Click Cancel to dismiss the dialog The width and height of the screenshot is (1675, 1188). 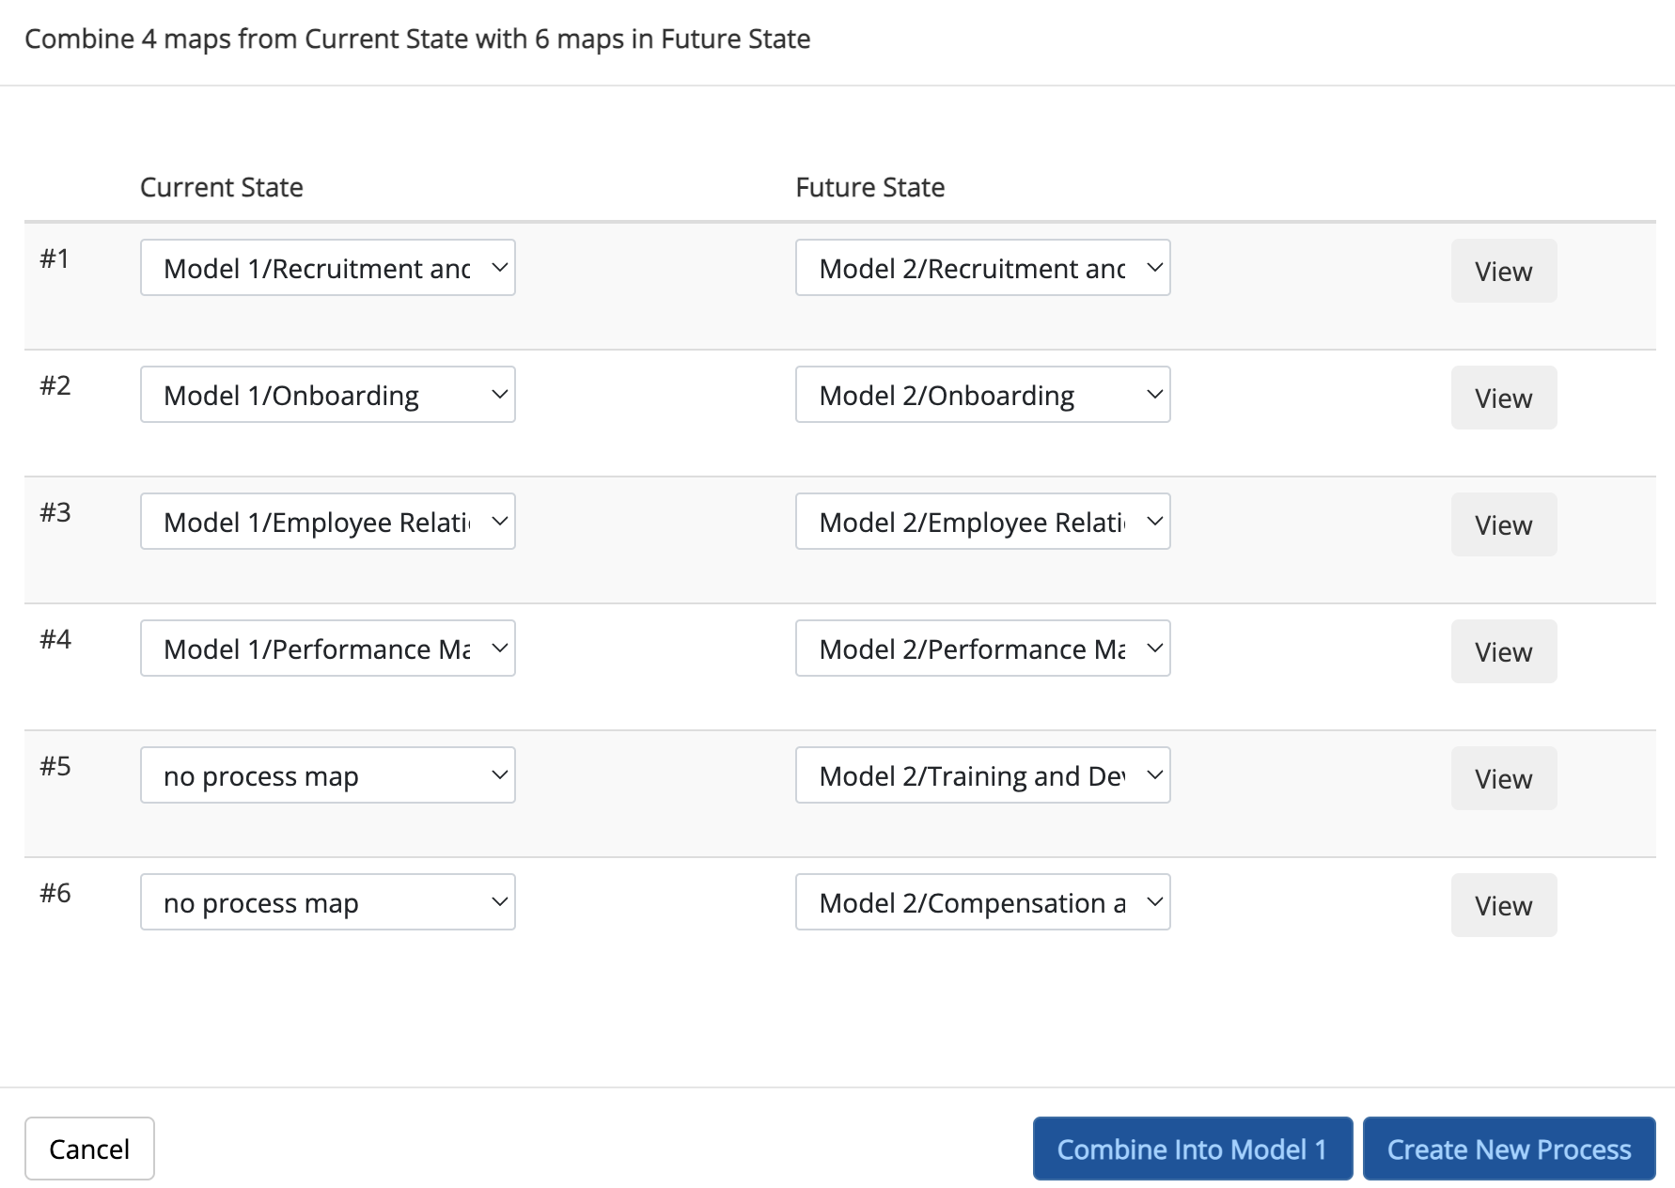pyautogui.click(x=89, y=1149)
